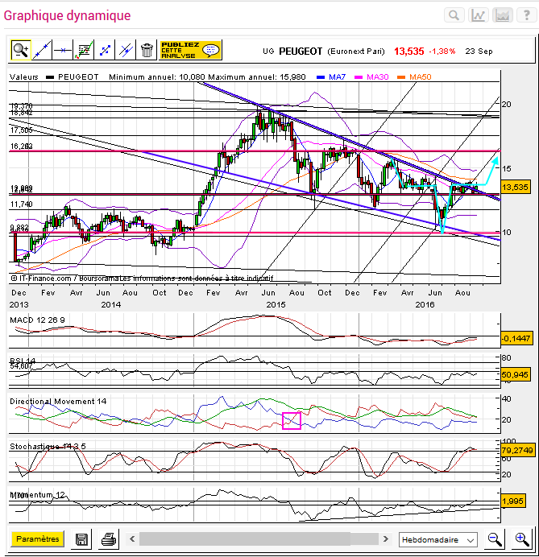Click the MA50 legend label
539x557 pixels.
[x=421, y=76]
